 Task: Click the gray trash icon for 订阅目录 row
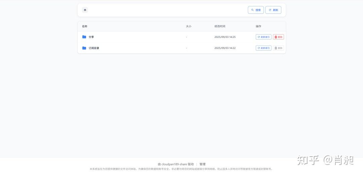[x=276, y=48]
